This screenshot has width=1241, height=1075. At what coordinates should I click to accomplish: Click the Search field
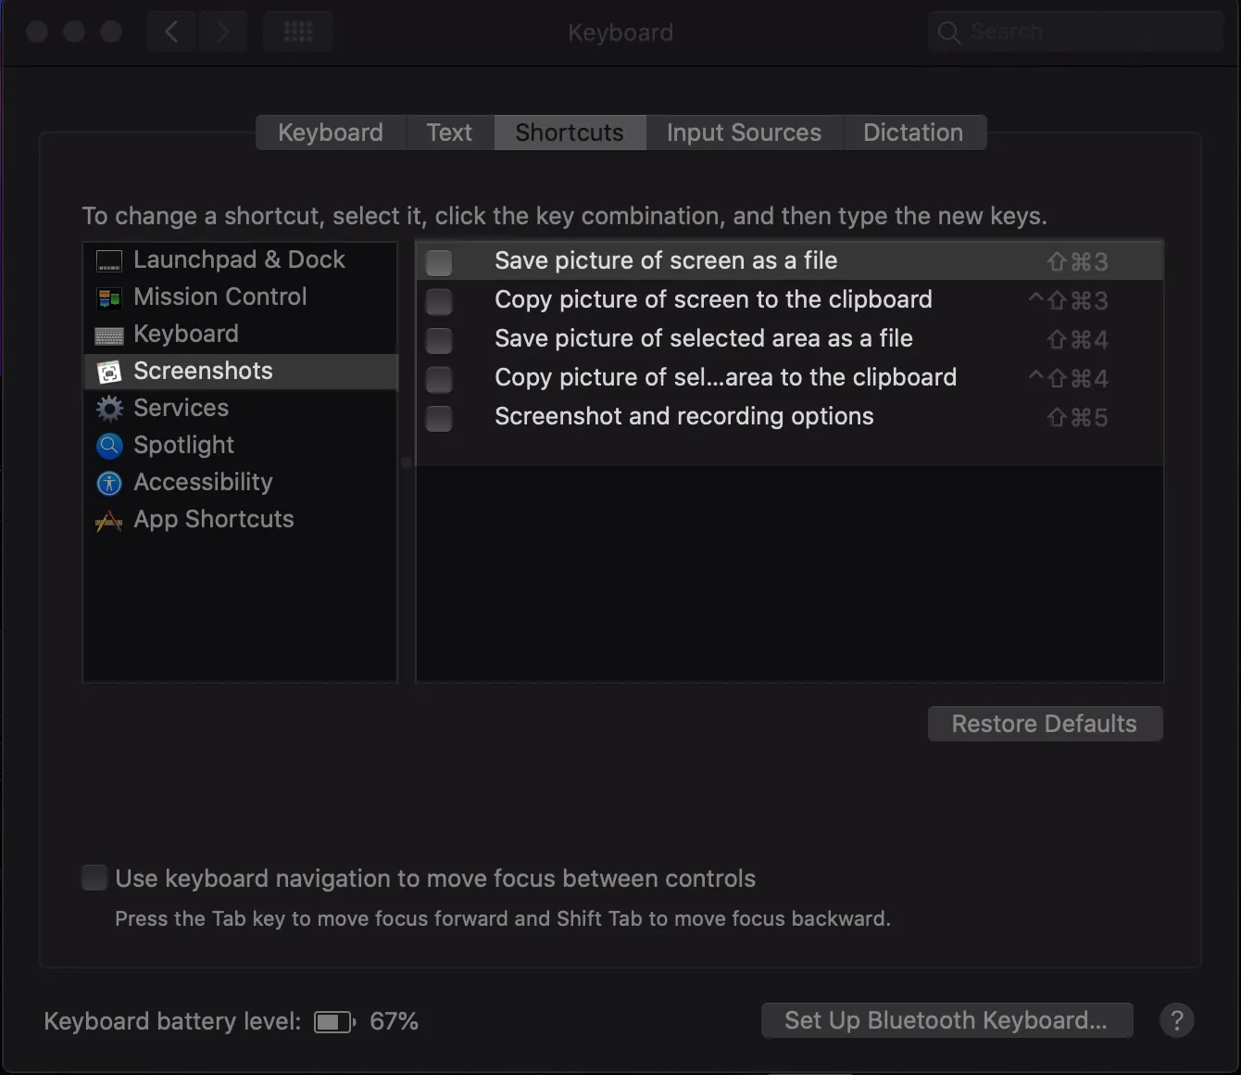pyautogui.click(x=1076, y=32)
